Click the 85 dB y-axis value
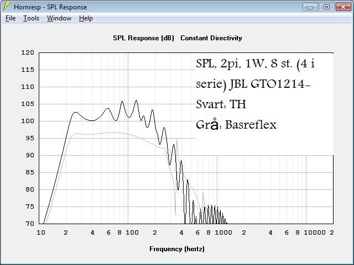This screenshot has height=265, width=354. [29, 172]
